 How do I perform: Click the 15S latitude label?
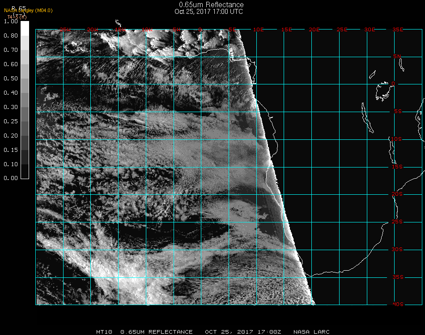(397, 167)
